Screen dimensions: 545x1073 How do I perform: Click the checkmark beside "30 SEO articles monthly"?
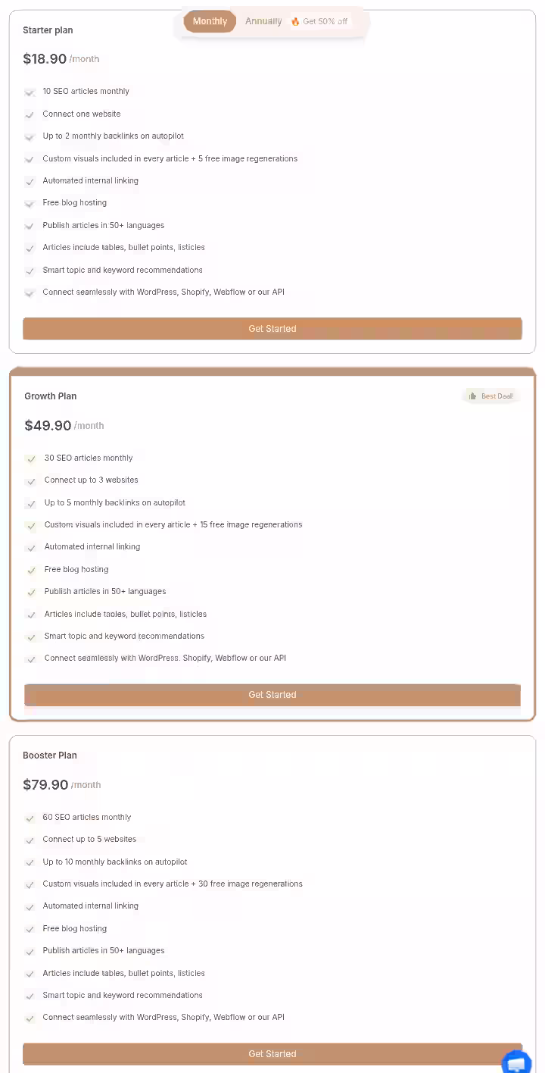[x=31, y=458]
